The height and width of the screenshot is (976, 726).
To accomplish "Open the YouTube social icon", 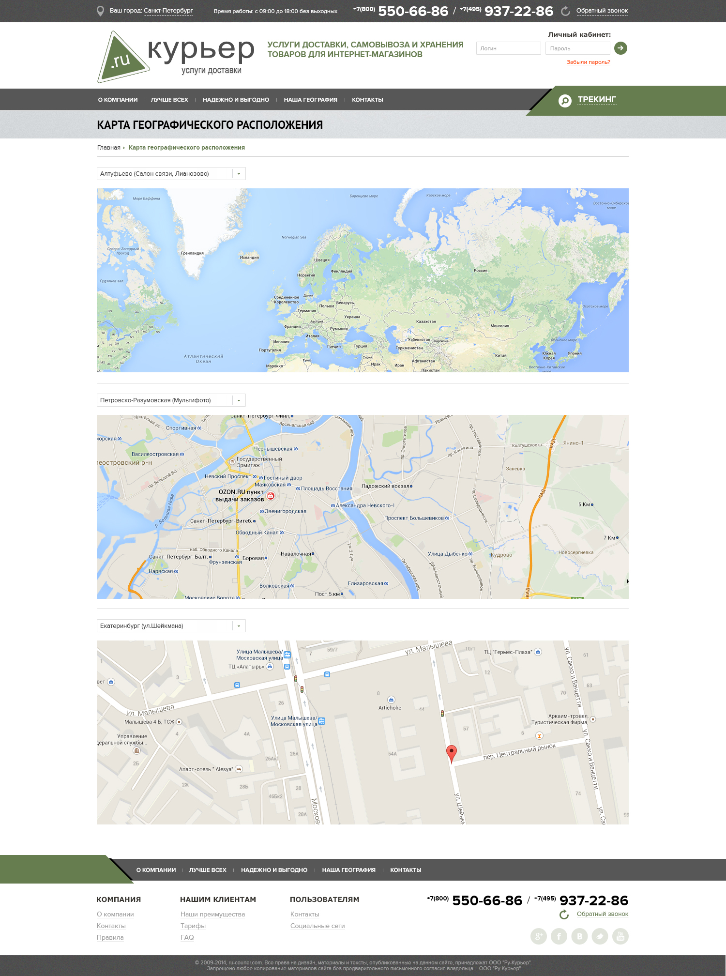I will point(620,936).
